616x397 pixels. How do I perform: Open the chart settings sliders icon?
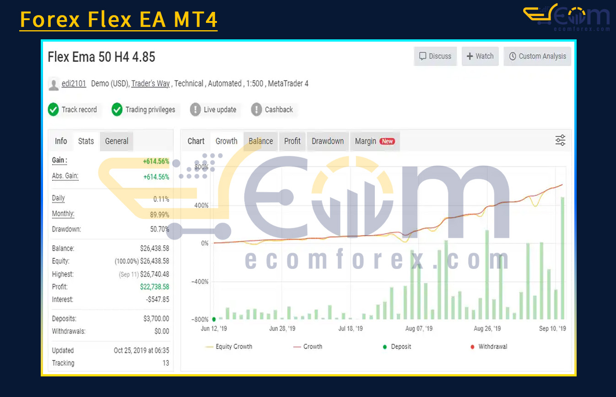tap(560, 140)
